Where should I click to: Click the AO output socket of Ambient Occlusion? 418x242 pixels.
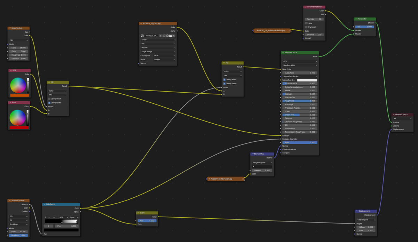(326, 14)
